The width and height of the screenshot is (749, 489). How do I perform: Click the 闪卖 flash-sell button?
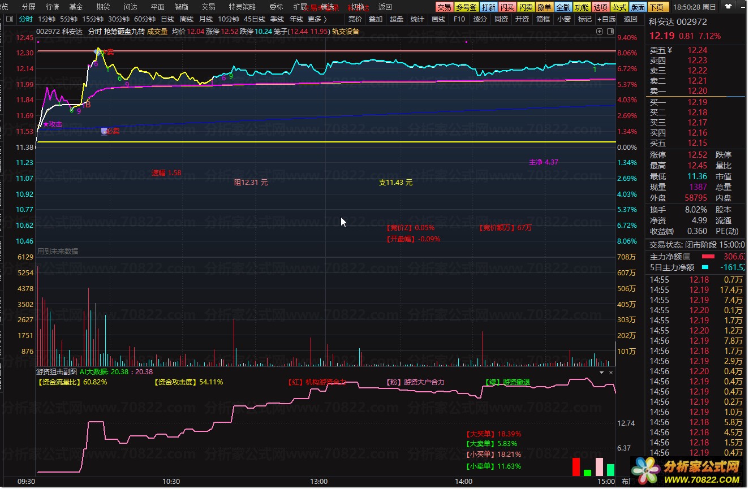pos(526,7)
